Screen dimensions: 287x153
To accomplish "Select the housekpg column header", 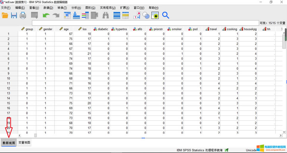I will click(248, 29).
